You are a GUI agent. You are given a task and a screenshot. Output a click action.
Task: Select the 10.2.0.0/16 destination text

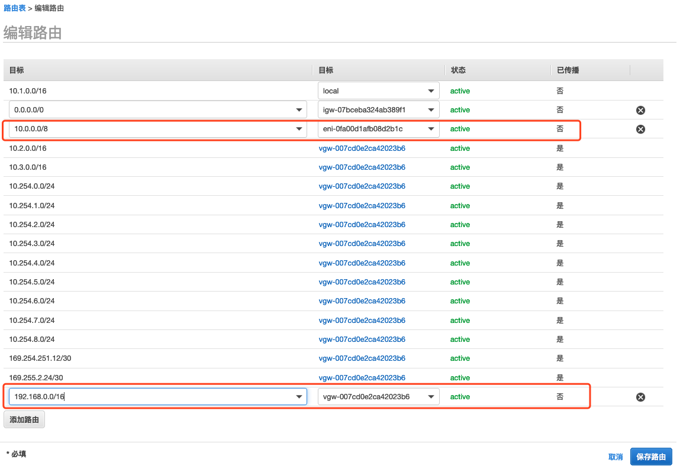coord(28,148)
